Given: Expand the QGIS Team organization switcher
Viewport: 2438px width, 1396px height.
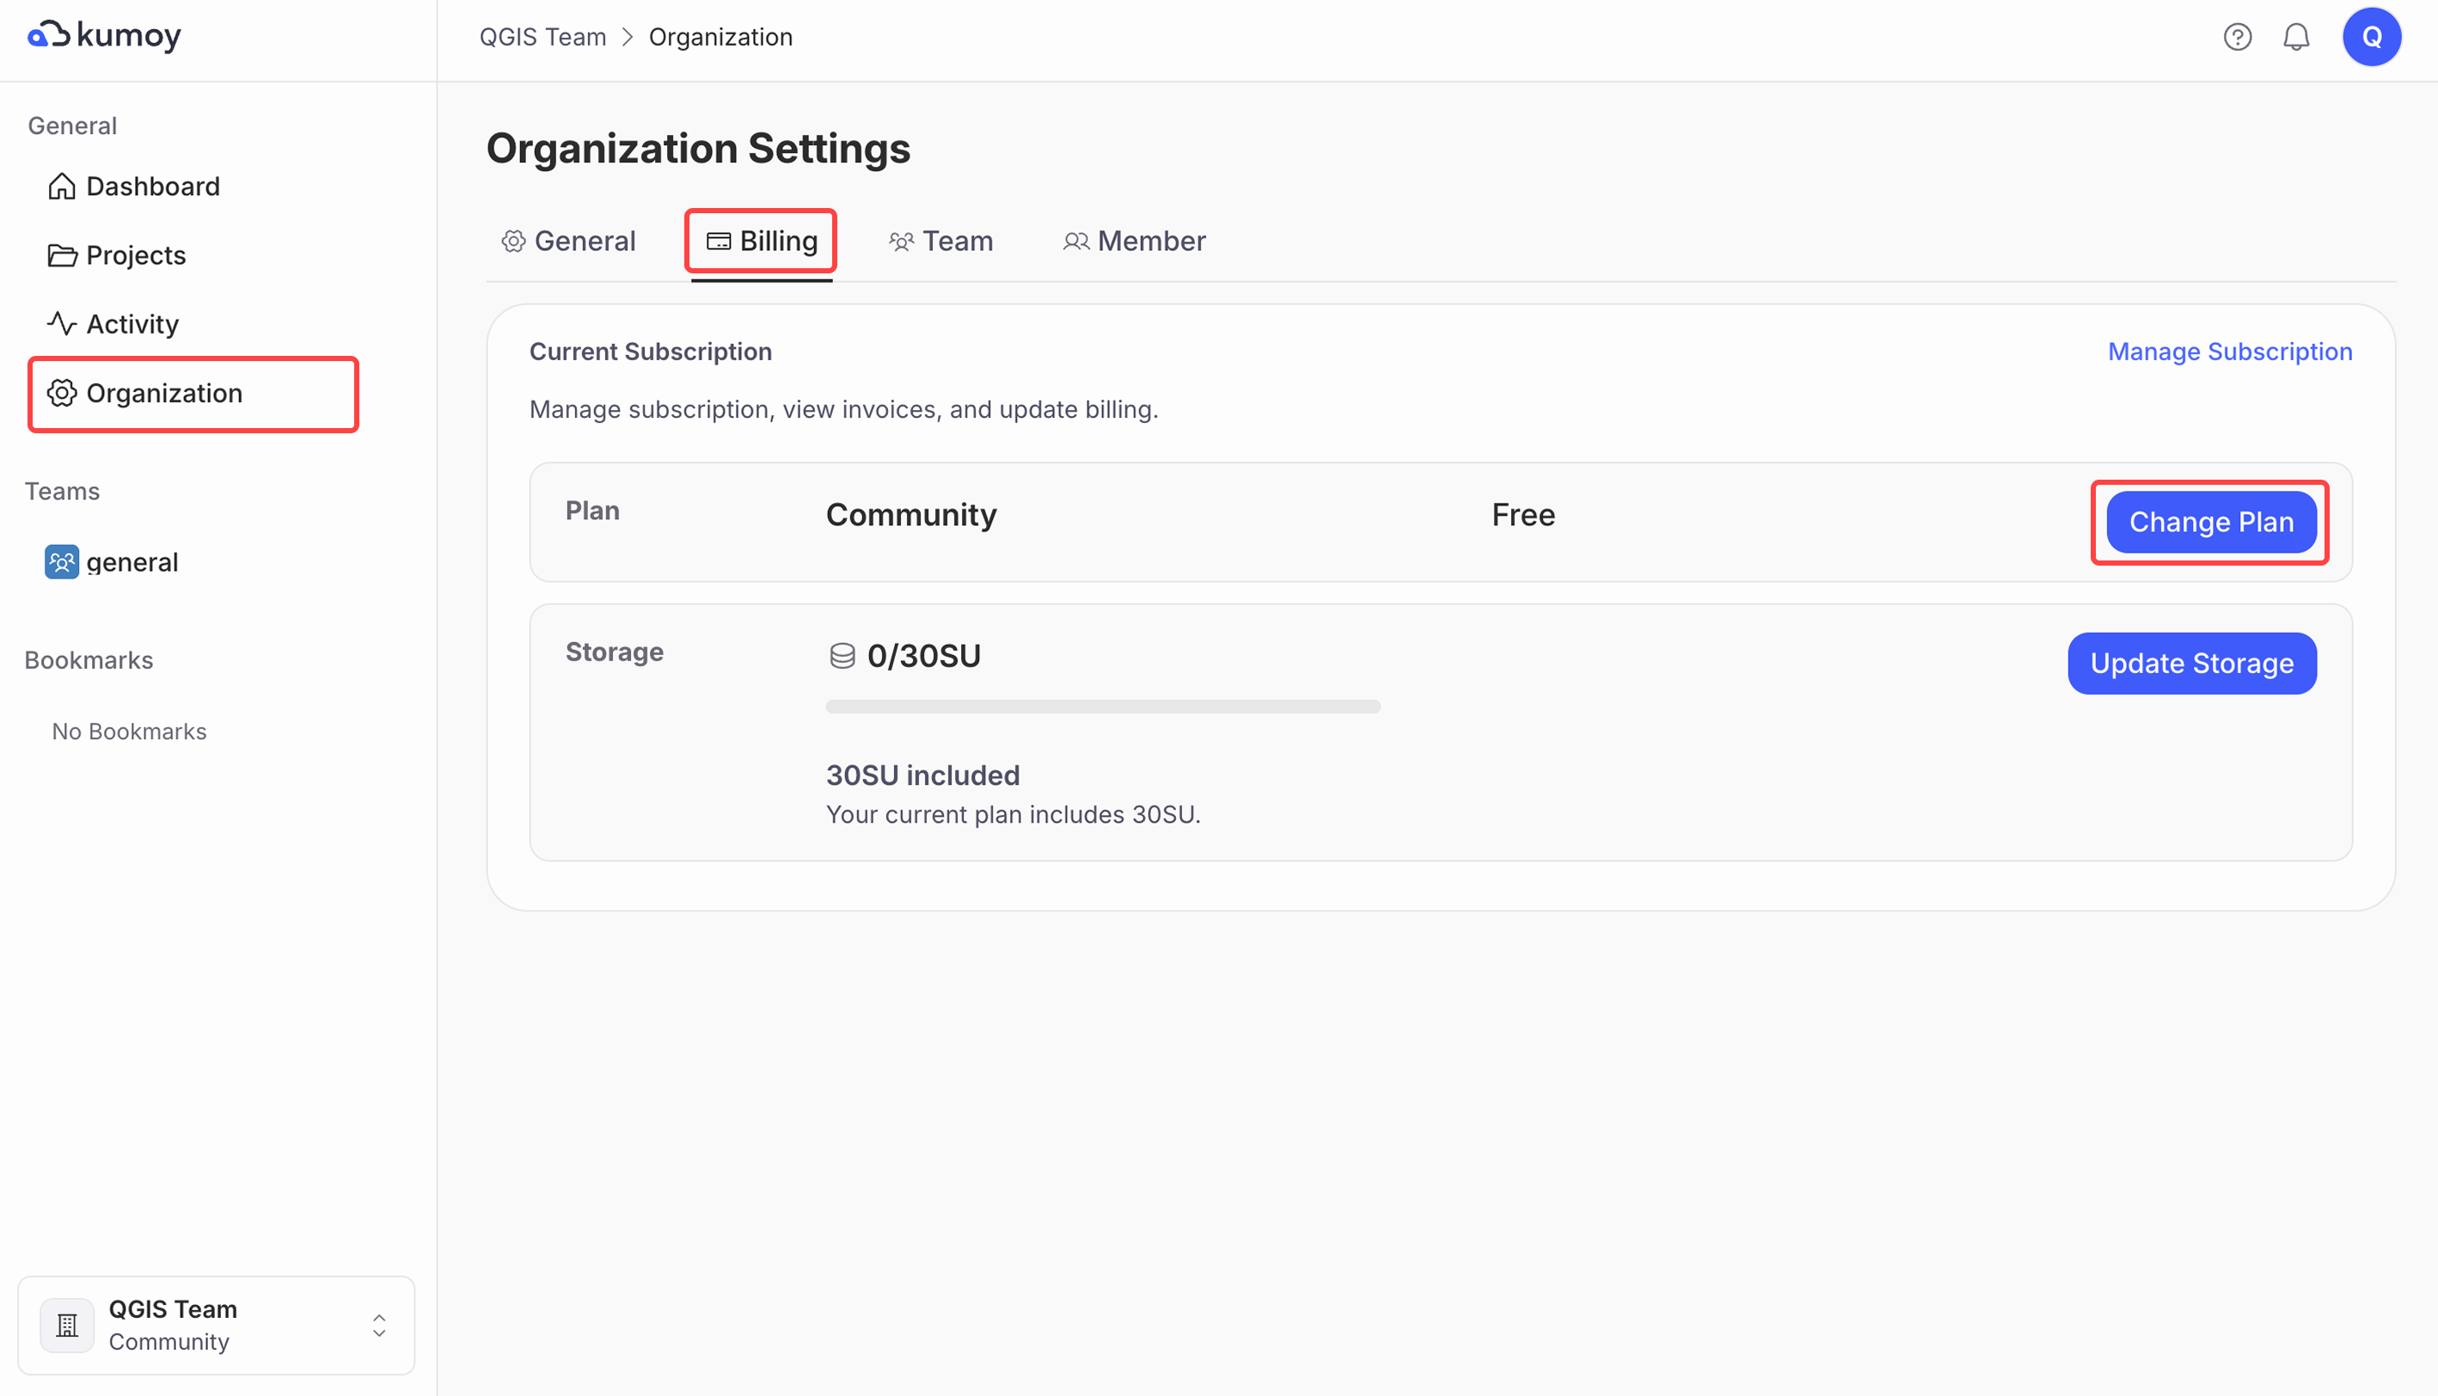Looking at the screenshot, I should [x=379, y=1325].
